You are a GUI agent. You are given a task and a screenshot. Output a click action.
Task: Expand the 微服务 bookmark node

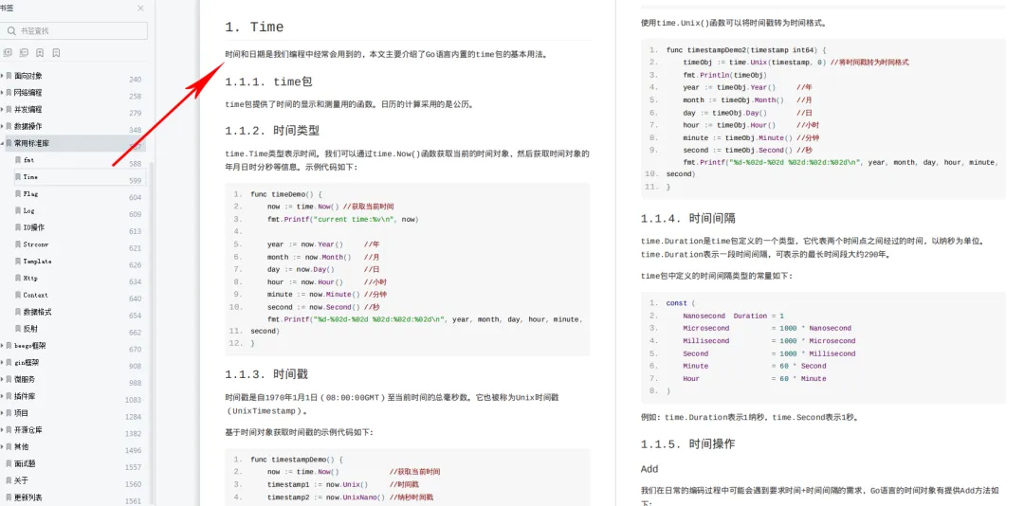tap(2, 379)
